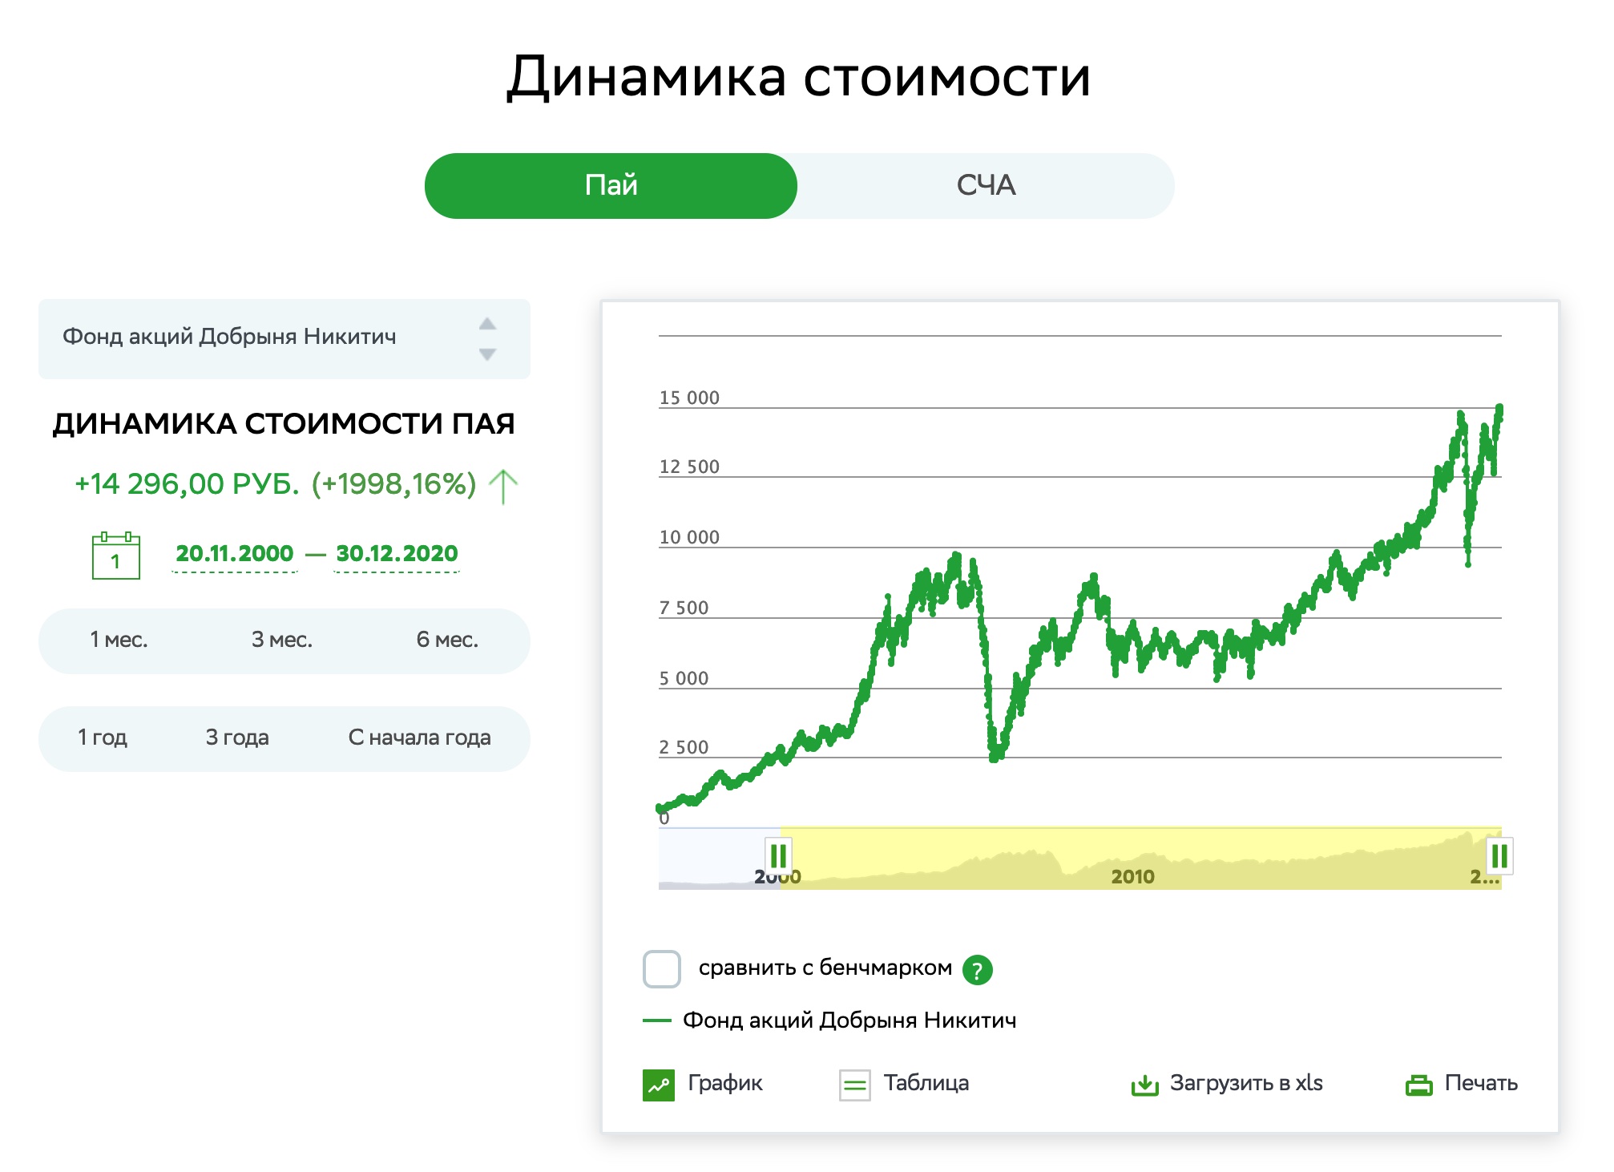The height and width of the screenshot is (1172, 1614).
Task: Enable the сравнить с бенчмарком checkbox
Action: pos(662,969)
